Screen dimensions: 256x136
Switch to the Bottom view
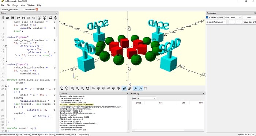[103, 88]
